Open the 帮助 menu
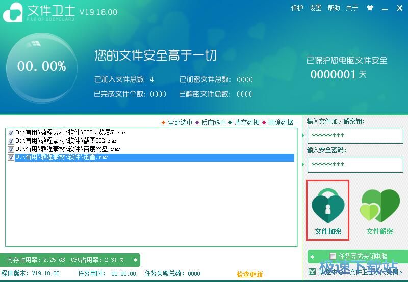Image resolution: width=408 pixels, height=282 pixels. pos(334,8)
